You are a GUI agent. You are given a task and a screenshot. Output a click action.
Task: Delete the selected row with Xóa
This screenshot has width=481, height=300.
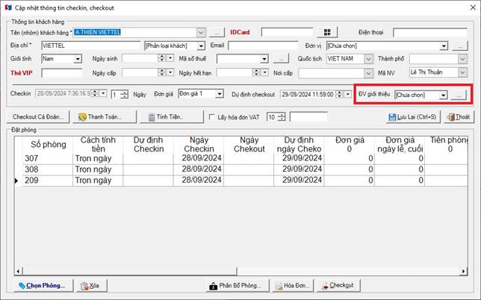(91, 286)
